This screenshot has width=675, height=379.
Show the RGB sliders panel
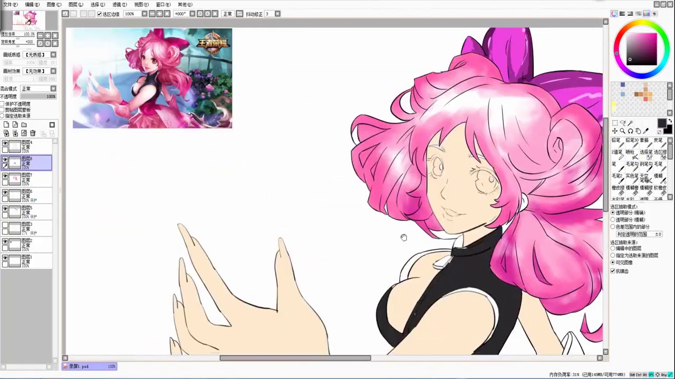(x=622, y=14)
